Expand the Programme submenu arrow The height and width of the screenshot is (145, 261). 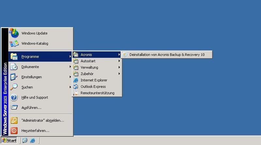tap(70, 57)
